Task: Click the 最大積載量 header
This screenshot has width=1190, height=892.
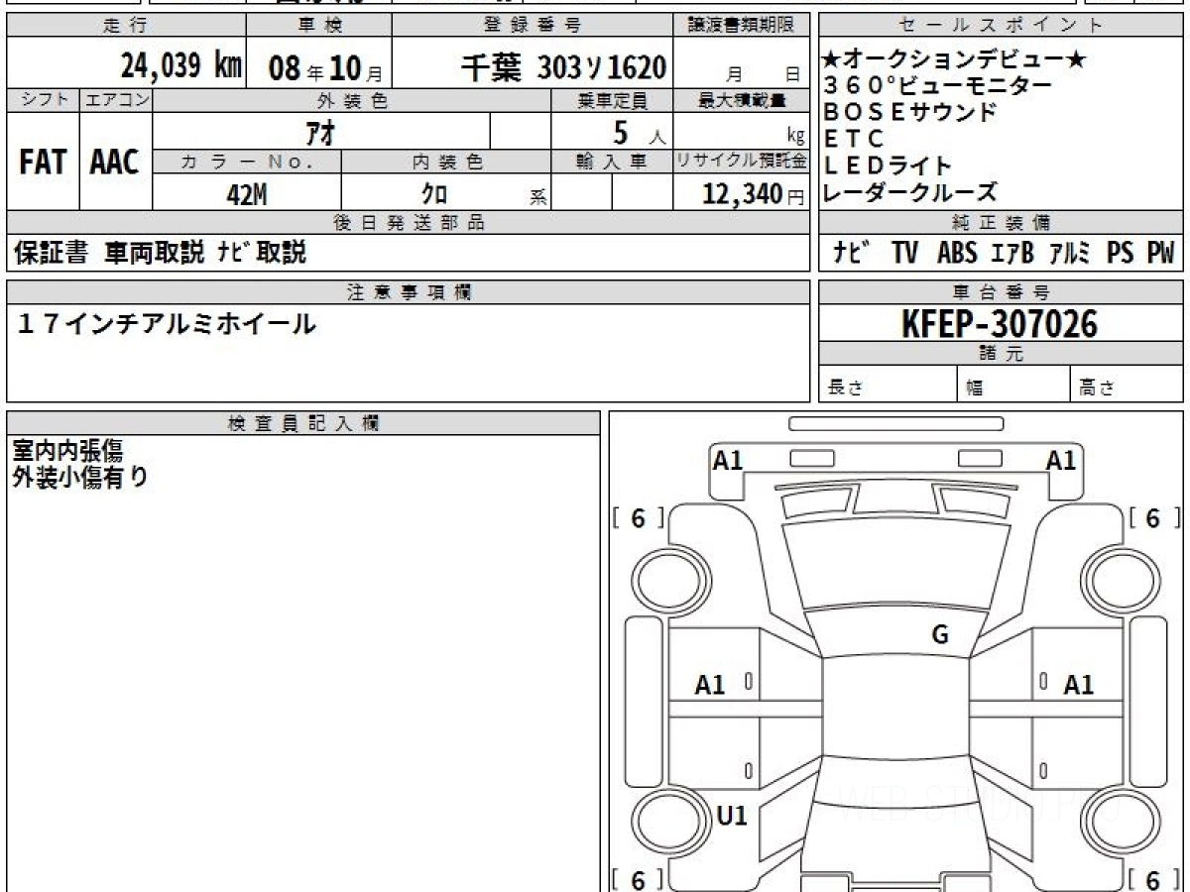Action: coord(743,100)
